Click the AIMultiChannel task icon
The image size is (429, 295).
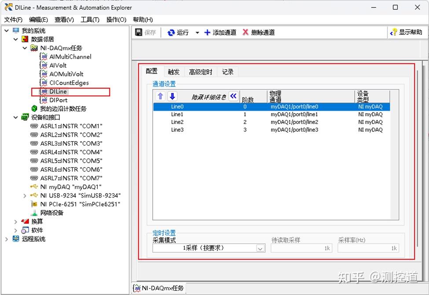[x=44, y=56]
